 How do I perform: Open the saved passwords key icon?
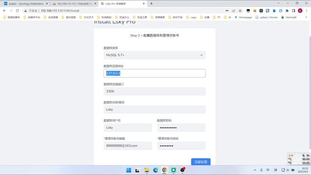coord(227,11)
